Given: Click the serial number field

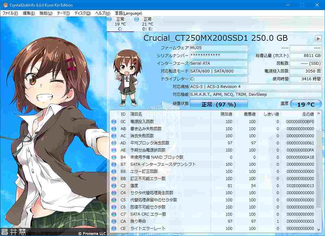Looking at the screenshot, I should 219,56.
